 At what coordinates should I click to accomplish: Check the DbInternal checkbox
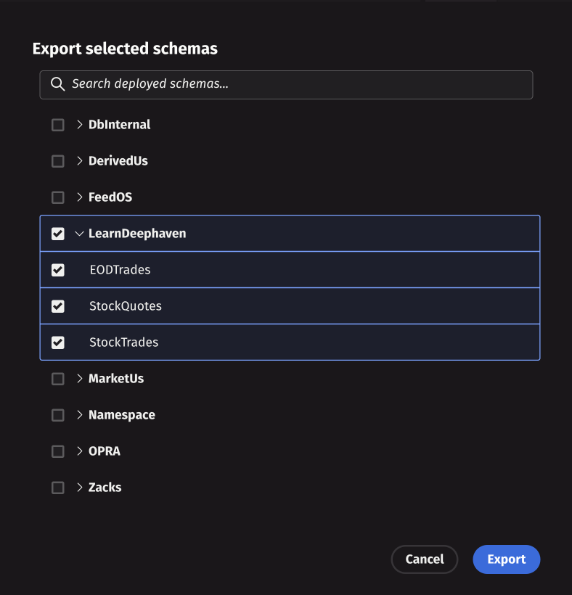click(58, 125)
